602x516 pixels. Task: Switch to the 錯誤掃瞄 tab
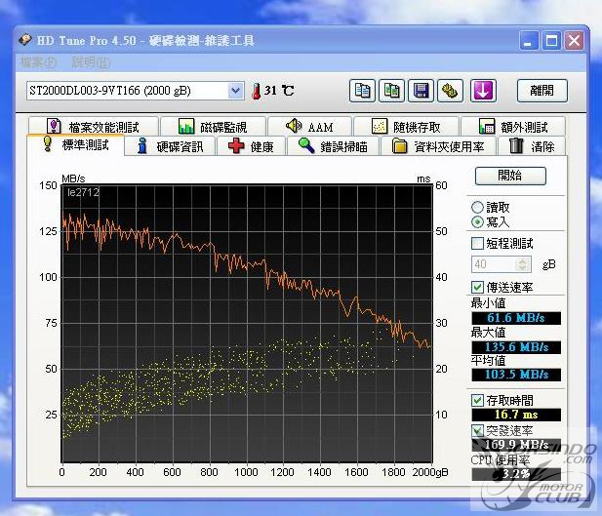coord(334,146)
